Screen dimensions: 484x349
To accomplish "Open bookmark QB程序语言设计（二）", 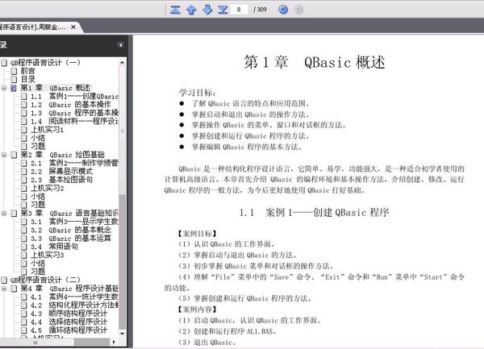I will [45, 280].
